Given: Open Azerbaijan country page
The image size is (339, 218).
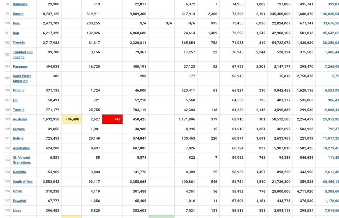Looking at the screenshot, I should (x=21, y=148).
